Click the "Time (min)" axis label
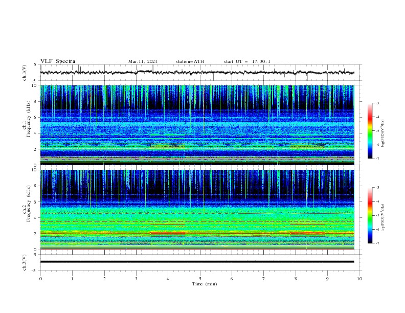Image resolution: width=405 pixels, height=313 pixels. point(205,284)
